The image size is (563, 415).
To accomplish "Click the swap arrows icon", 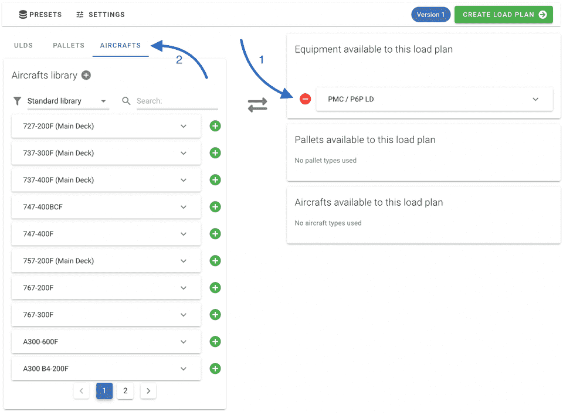I will [257, 105].
